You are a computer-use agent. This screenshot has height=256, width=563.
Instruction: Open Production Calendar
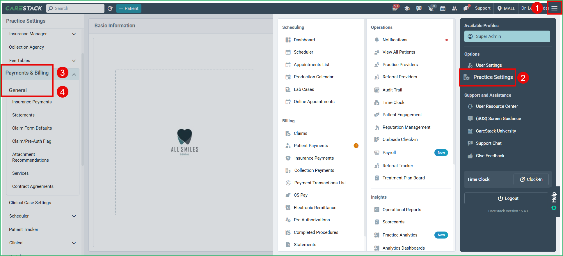click(x=314, y=77)
